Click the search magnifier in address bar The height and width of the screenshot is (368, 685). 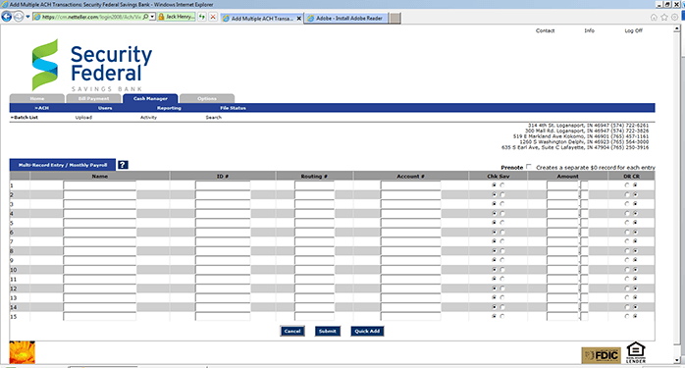click(145, 17)
